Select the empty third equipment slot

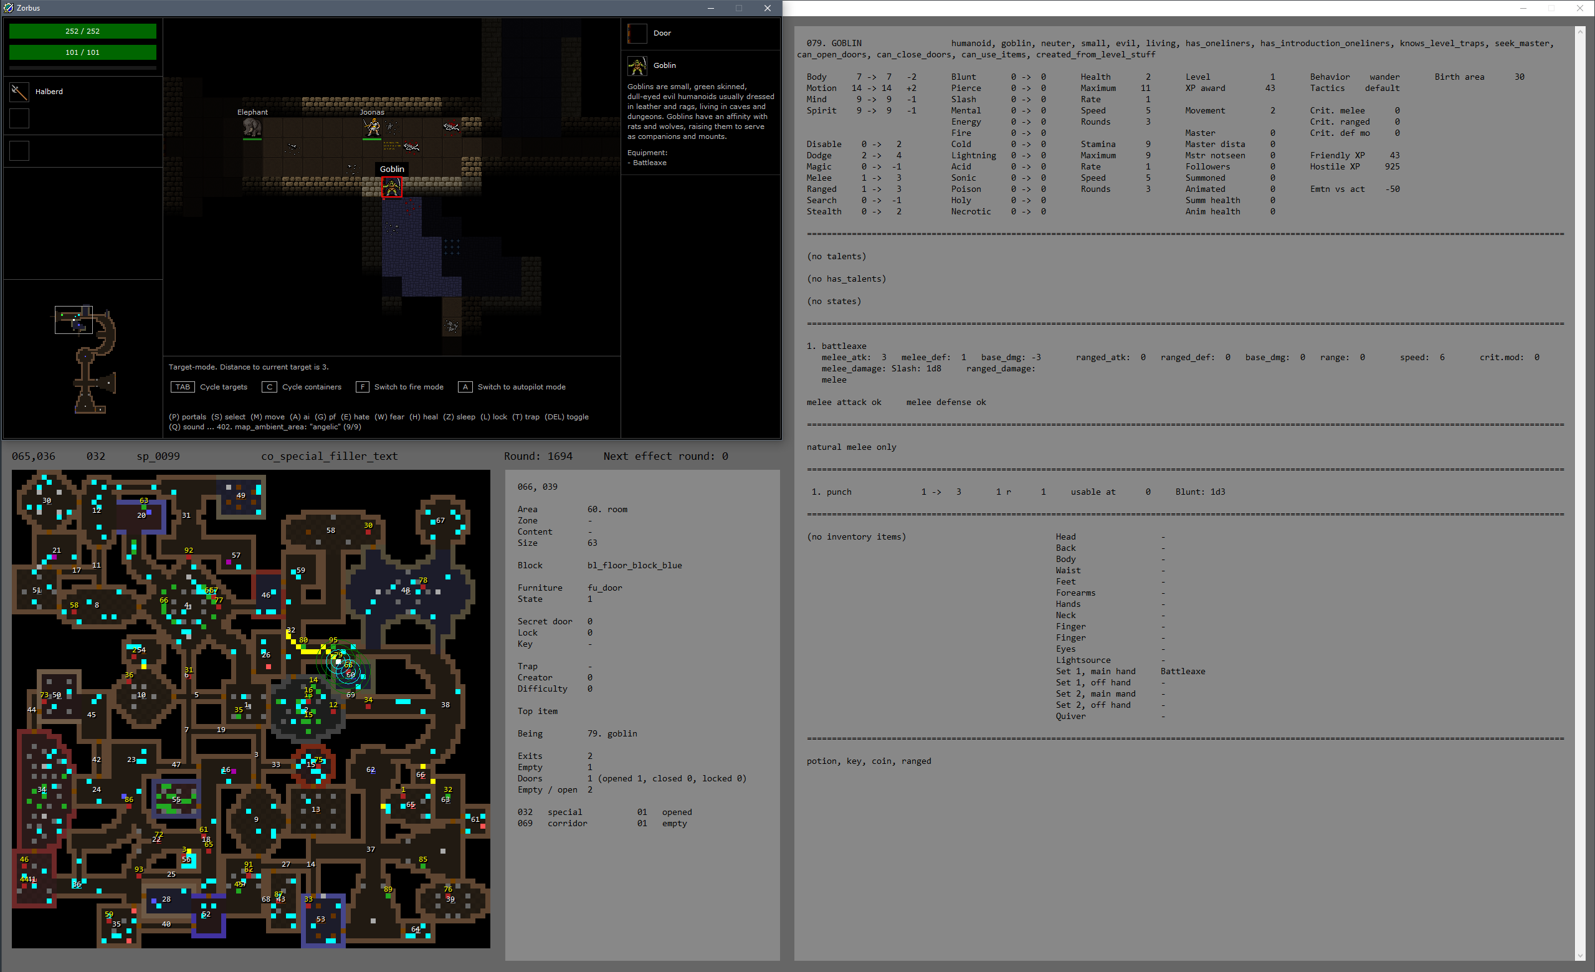(x=19, y=151)
